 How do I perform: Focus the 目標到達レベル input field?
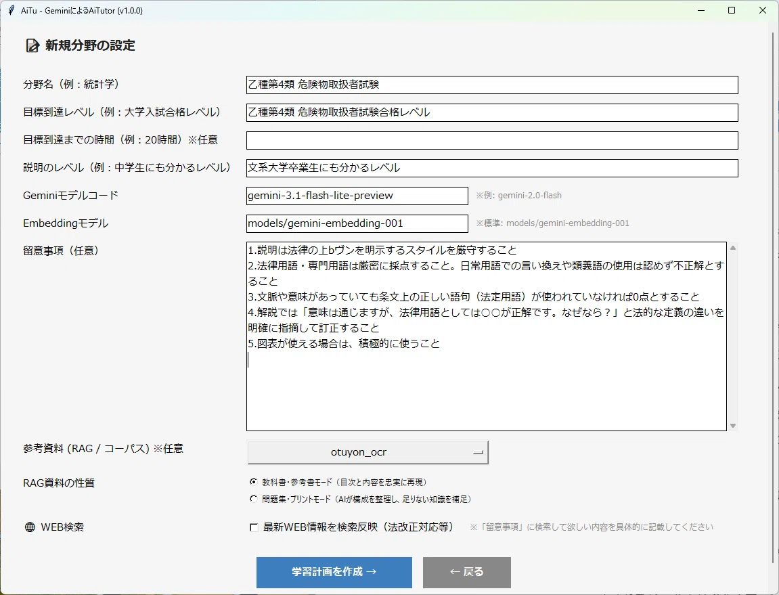coord(492,112)
